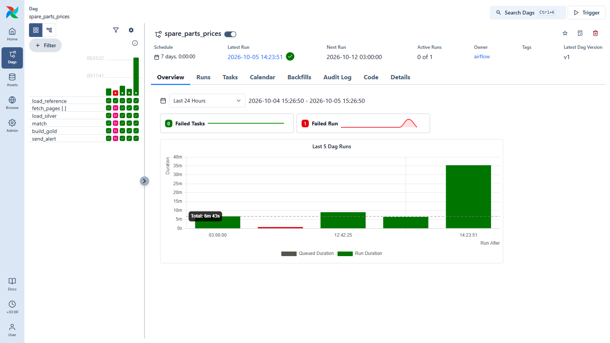Open the Details tab
Image resolution: width=610 pixels, height=343 pixels.
(x=400, y=77)
